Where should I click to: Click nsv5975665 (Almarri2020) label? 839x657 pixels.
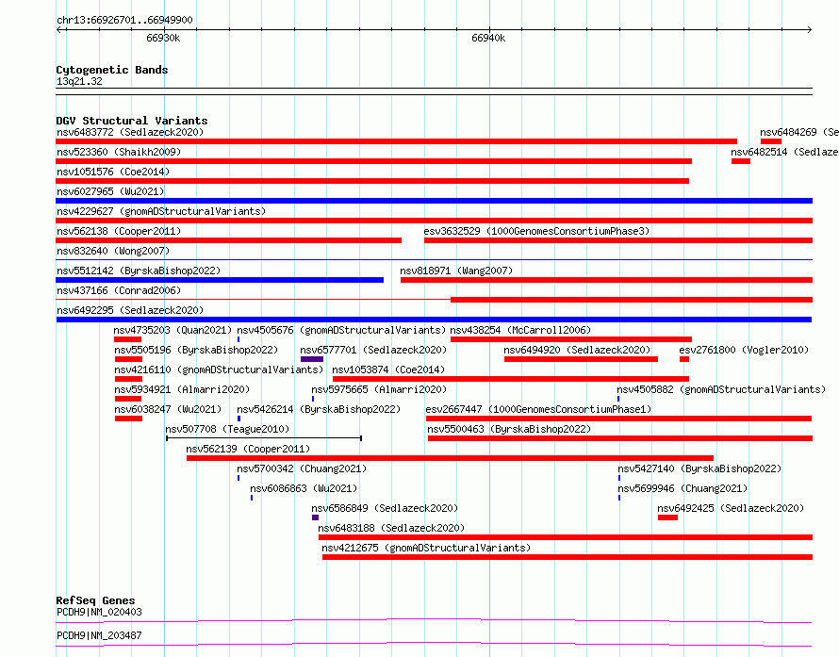click(x=379, y=389)
